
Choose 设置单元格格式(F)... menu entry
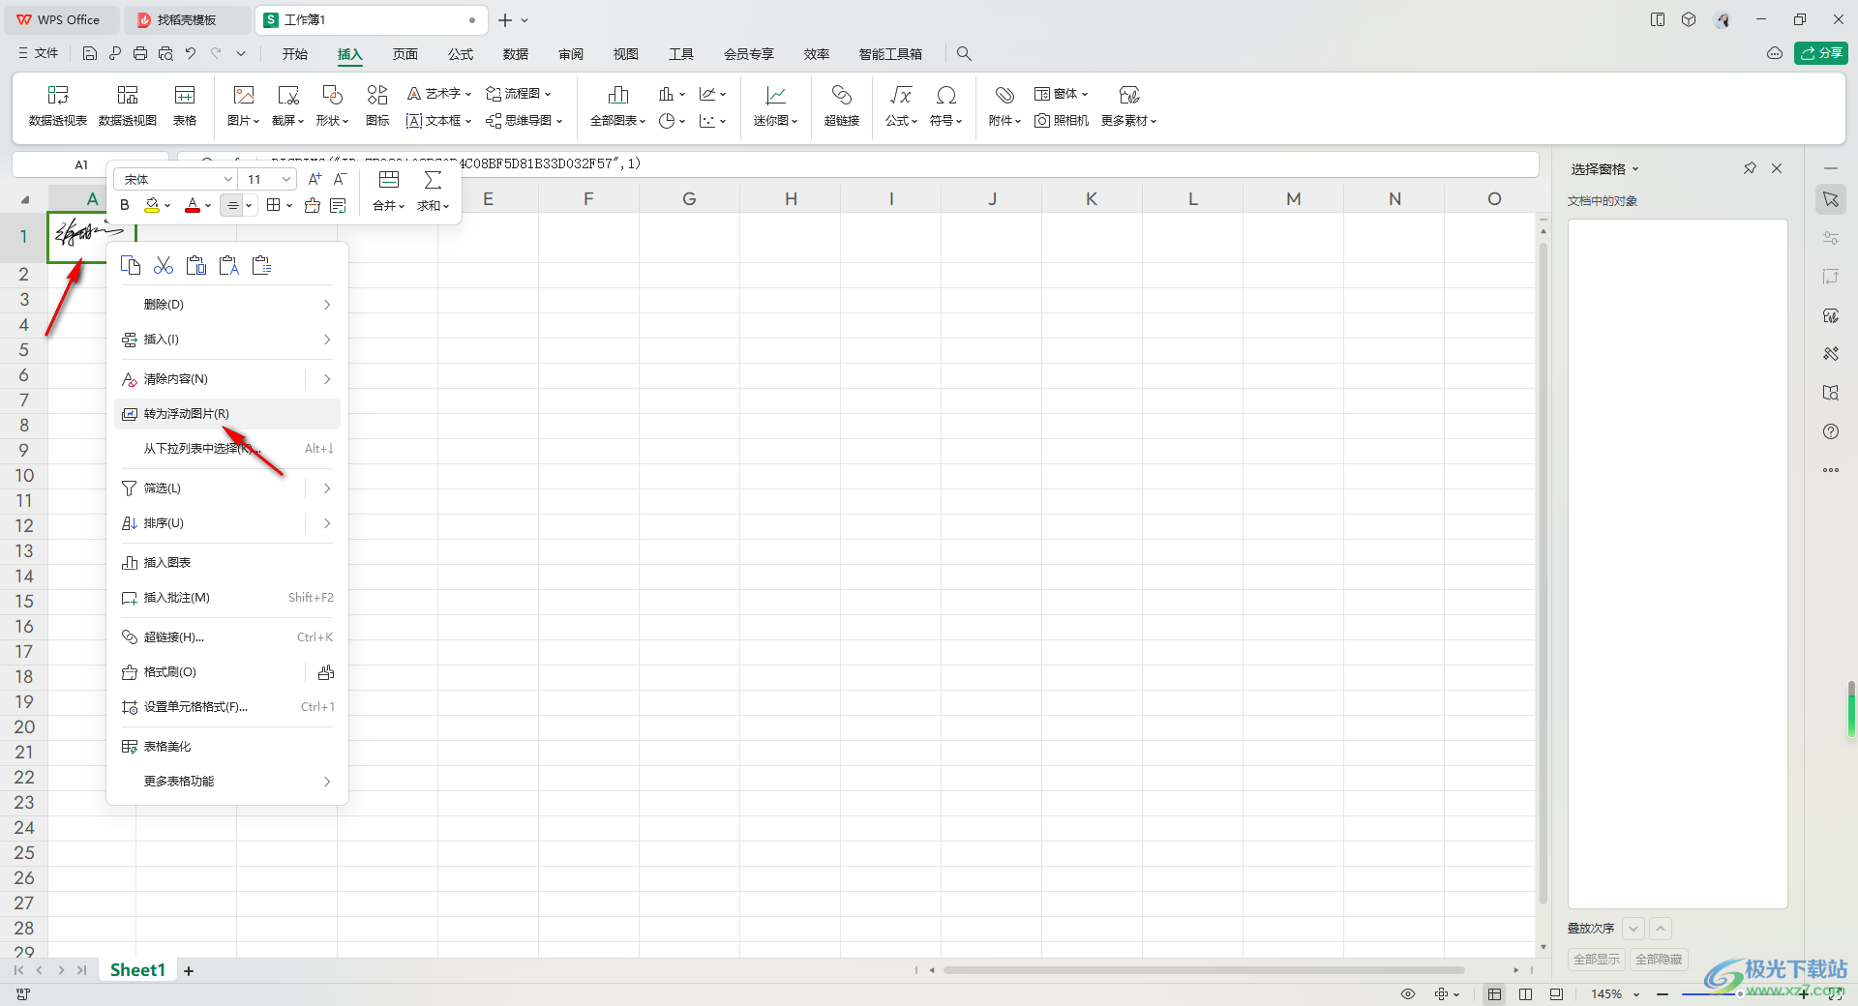point(227,707)
